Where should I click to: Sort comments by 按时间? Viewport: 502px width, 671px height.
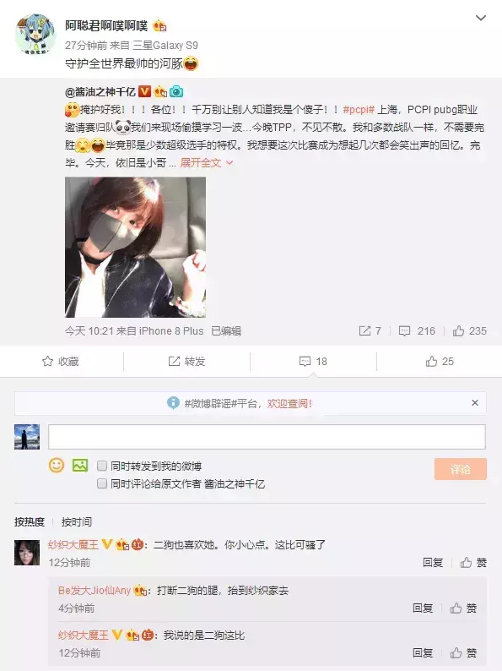point(77,521)
